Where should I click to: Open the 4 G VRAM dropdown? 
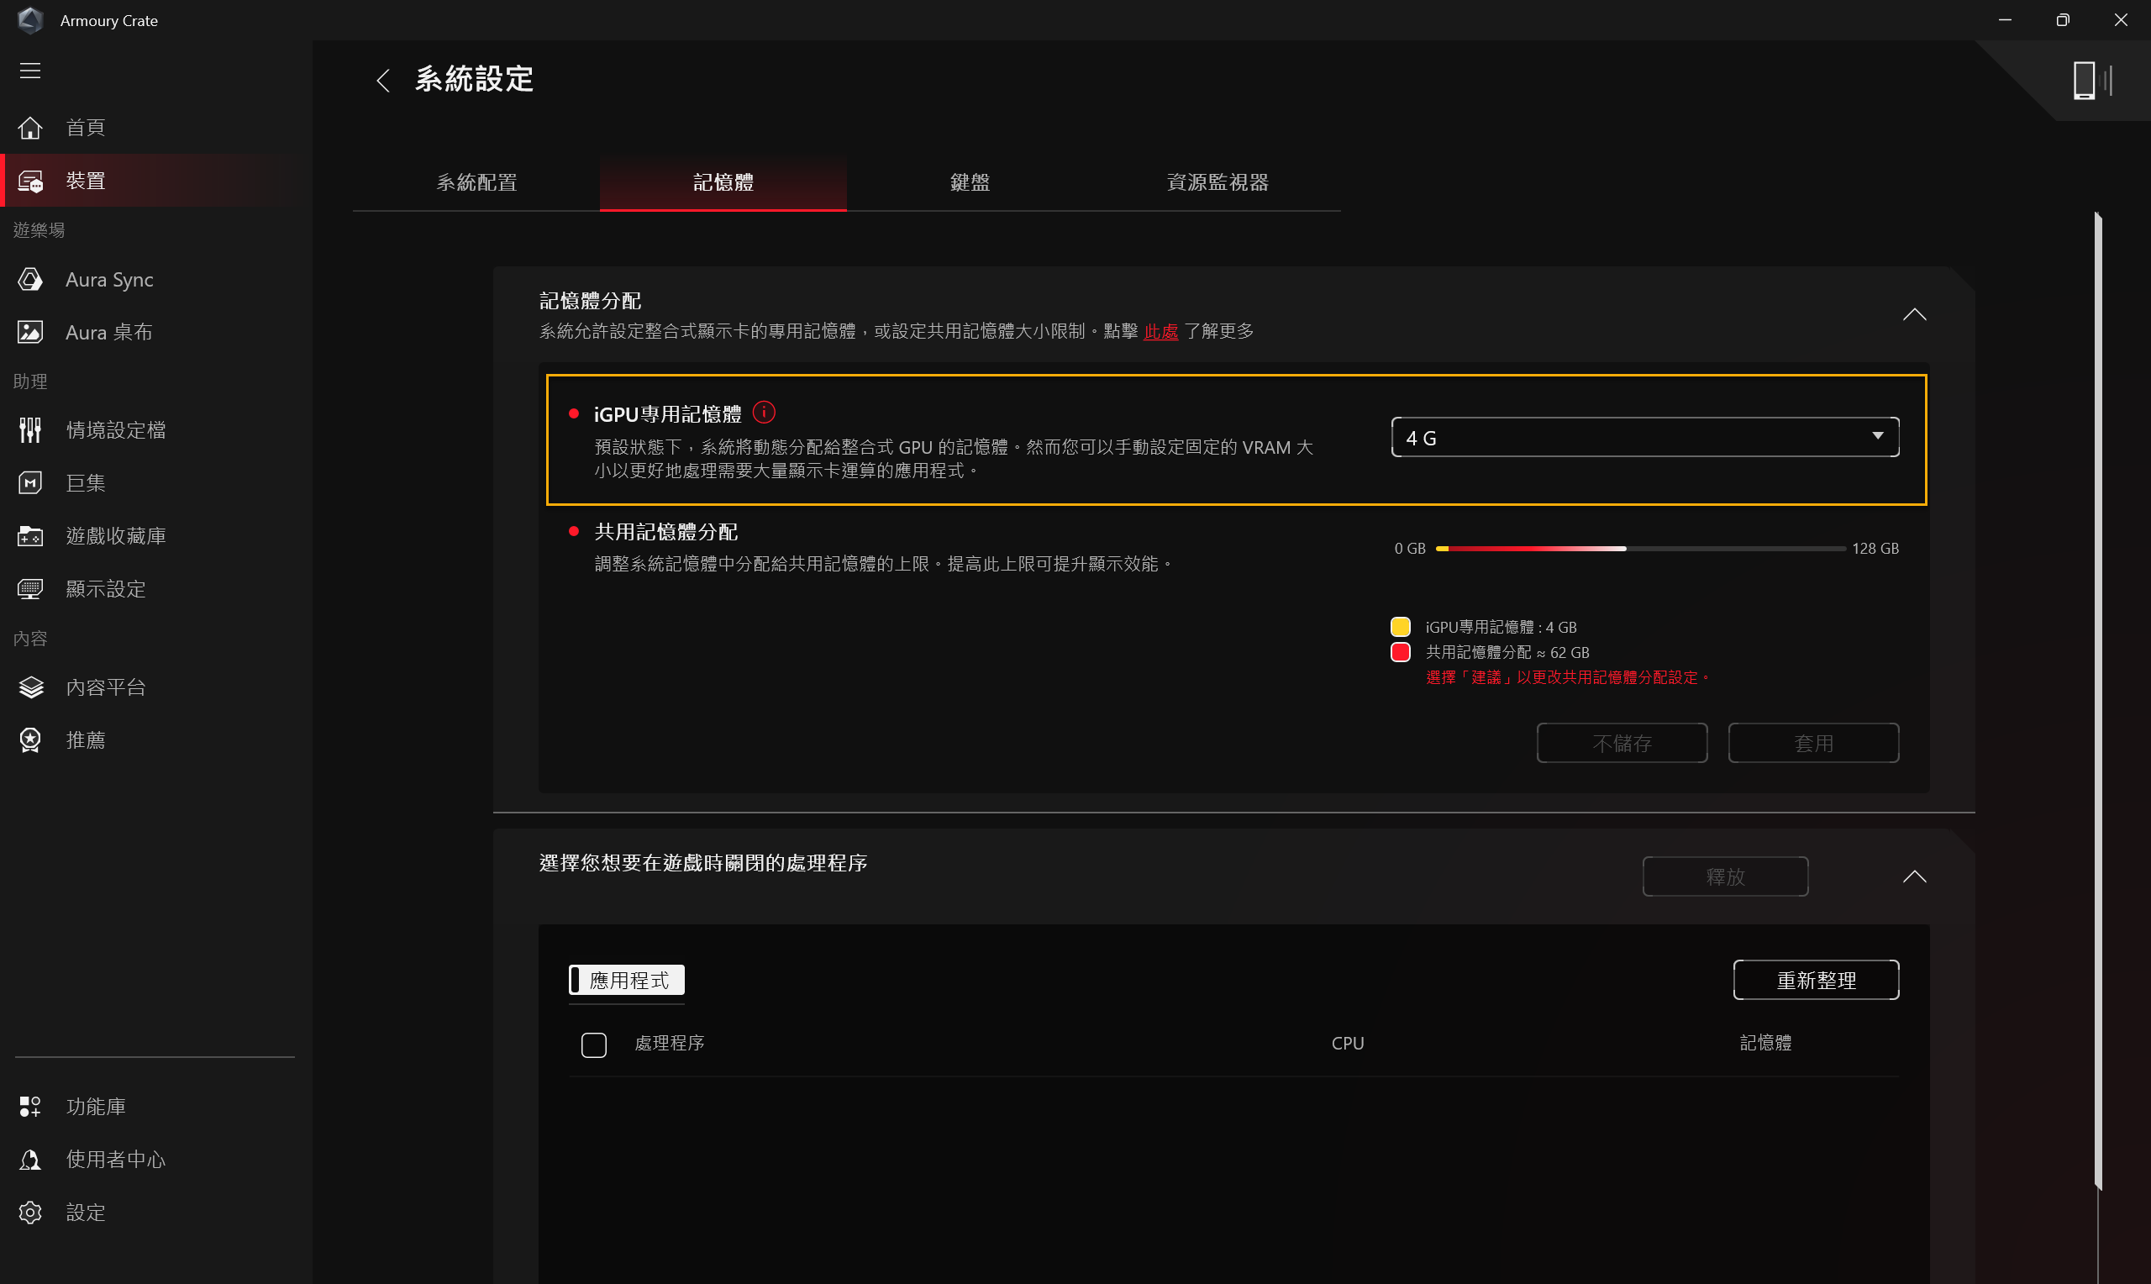[1644, 438]
